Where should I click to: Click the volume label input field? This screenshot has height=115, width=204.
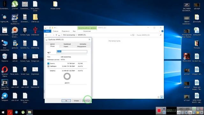click(72, 51)
